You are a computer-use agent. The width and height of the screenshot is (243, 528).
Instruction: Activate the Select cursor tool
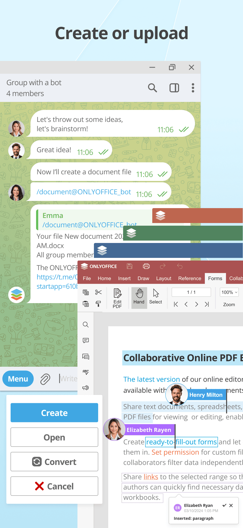point(156,297)
